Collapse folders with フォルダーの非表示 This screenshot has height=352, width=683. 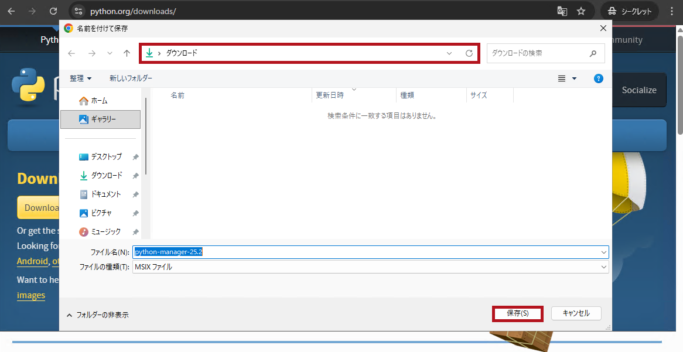tap(97, 315)
